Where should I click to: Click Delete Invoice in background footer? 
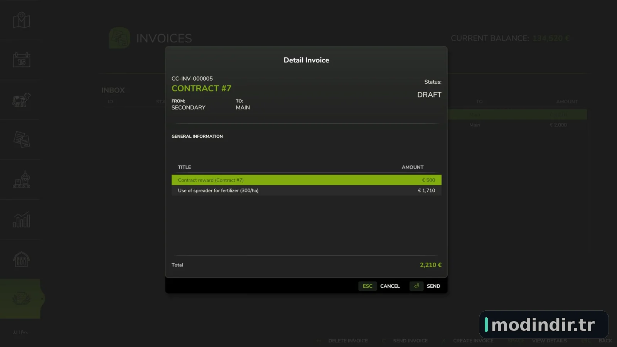pyautogui.click(x=348, y=341)
